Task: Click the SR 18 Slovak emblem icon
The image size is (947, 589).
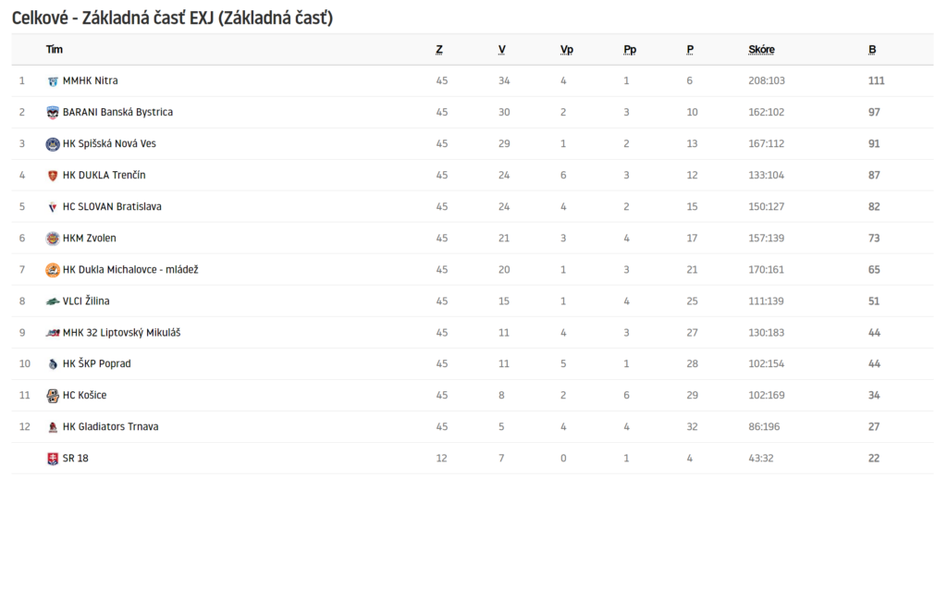Action: (x=53, y=459)
